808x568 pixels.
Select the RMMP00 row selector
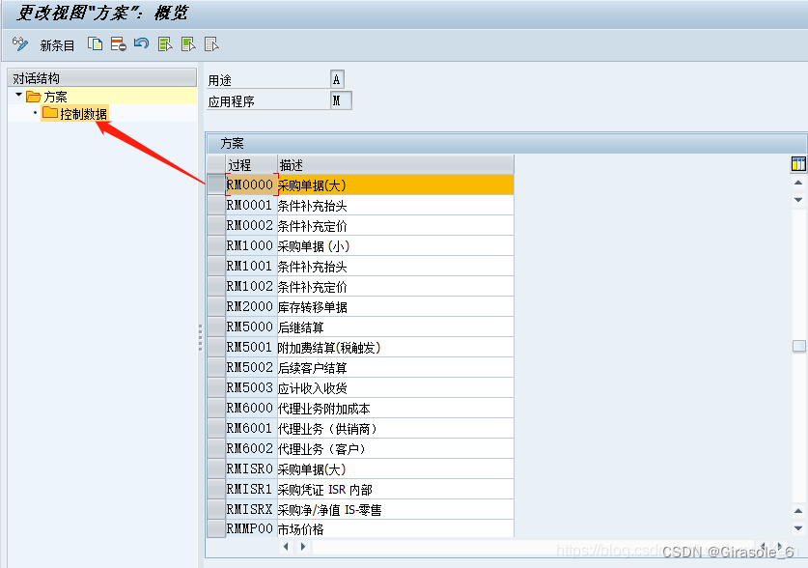point(215,529)
